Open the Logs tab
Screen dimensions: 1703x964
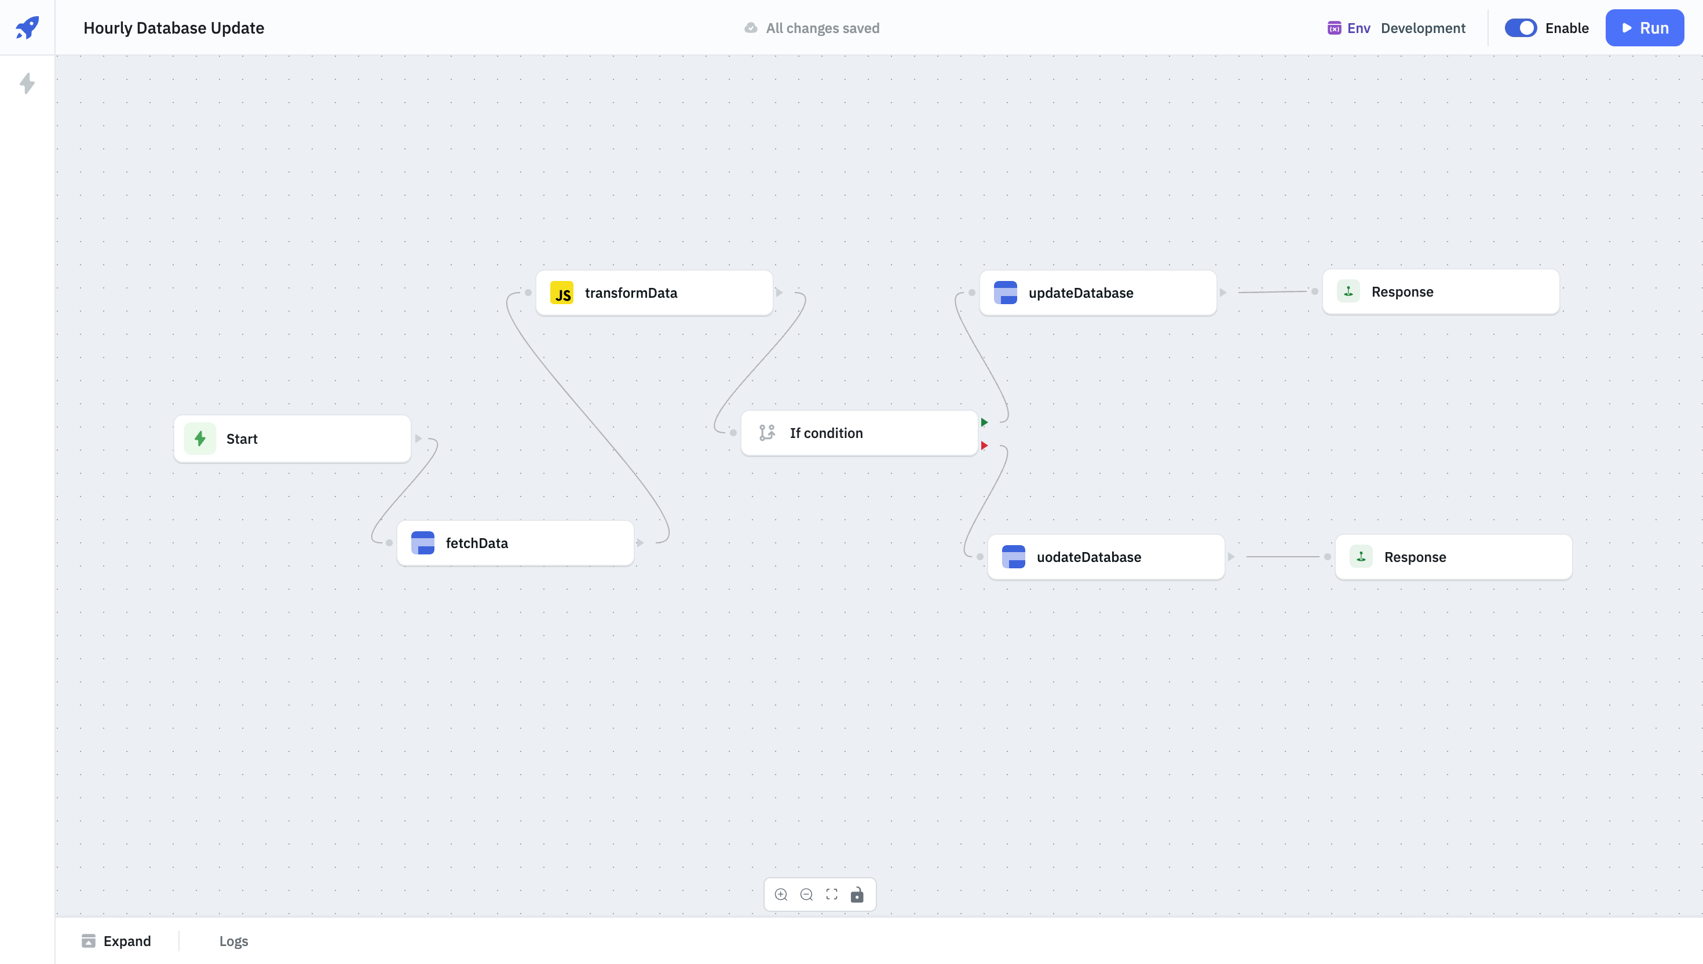point(233,941)
